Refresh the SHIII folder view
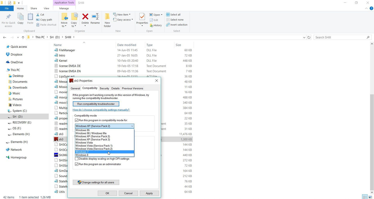This screenshot has width=374, height=199. pos(309,37)
